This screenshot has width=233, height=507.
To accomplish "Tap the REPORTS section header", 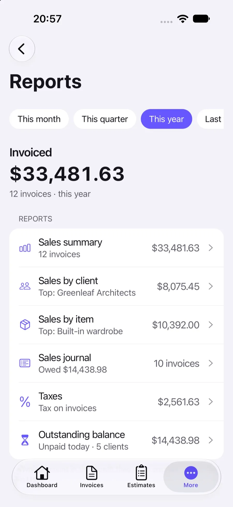I will coord(35,219).
